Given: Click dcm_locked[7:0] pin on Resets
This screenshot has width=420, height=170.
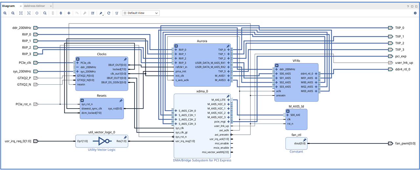Looking at the screenshot, I should (92, 113).
